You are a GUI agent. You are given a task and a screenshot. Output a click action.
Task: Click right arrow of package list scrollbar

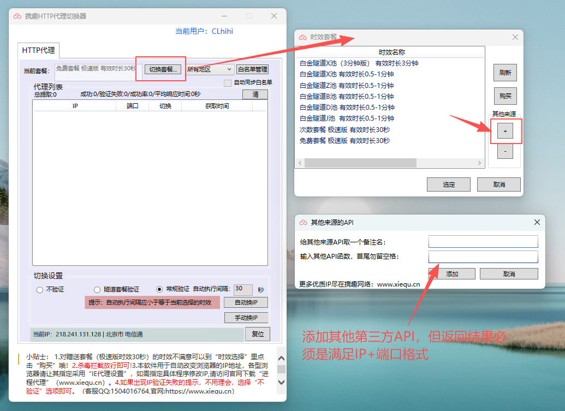[x=480, y=163]
